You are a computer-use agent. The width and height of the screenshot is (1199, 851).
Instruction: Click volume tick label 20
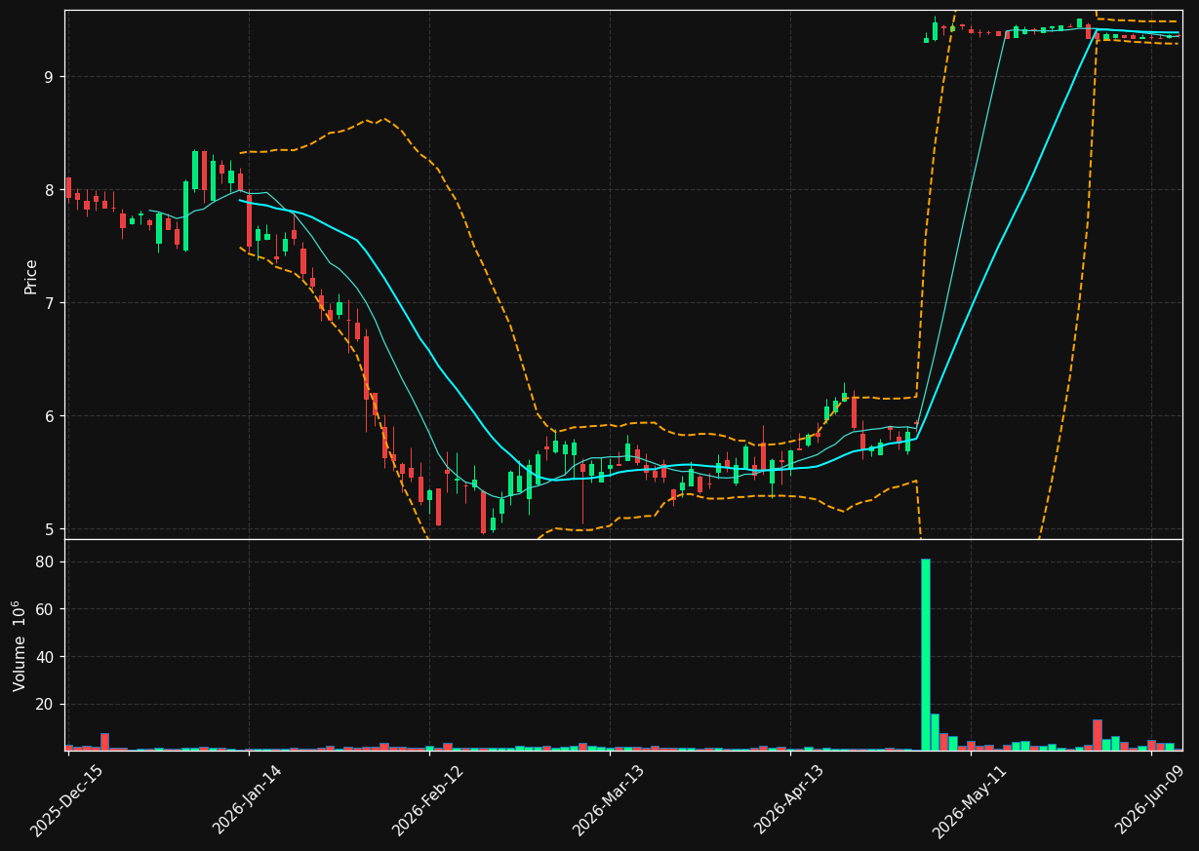[45, 704]
